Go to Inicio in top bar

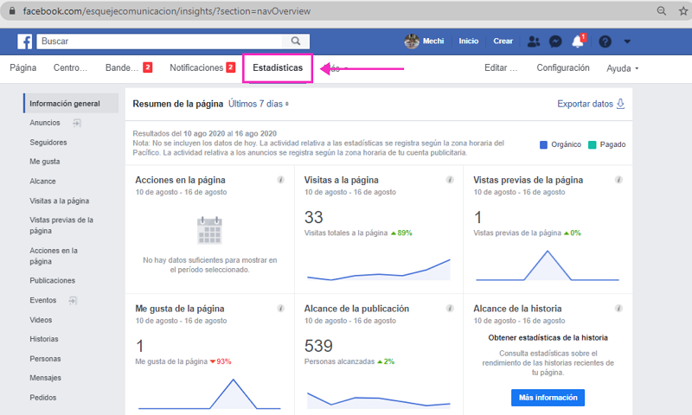coord(468,41)
